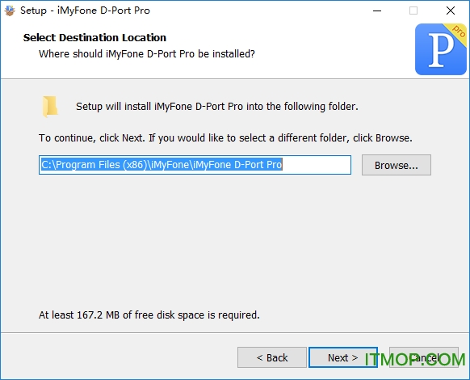Click the yellow folder icon
This screenshot has width=470, height=380.
pos(50,106)
